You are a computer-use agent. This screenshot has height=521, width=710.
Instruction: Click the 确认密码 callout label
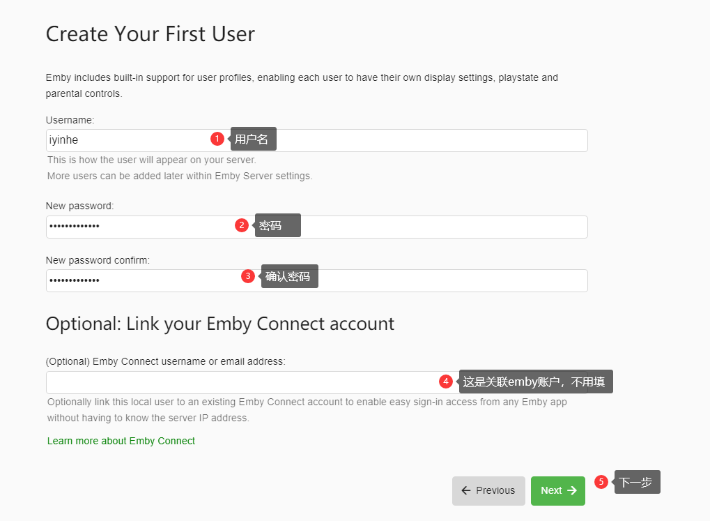290,276
